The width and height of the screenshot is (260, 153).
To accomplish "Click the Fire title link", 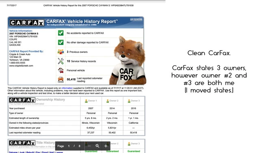I will pyautogui.click(x=38, y=152).
